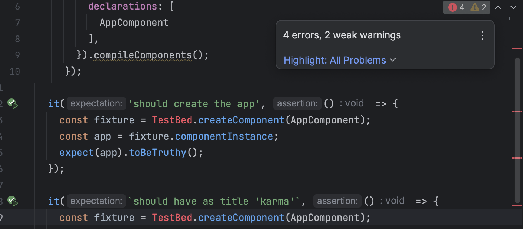
Task: Open the inspections widget kebab menu
Action: click(482, 35)
